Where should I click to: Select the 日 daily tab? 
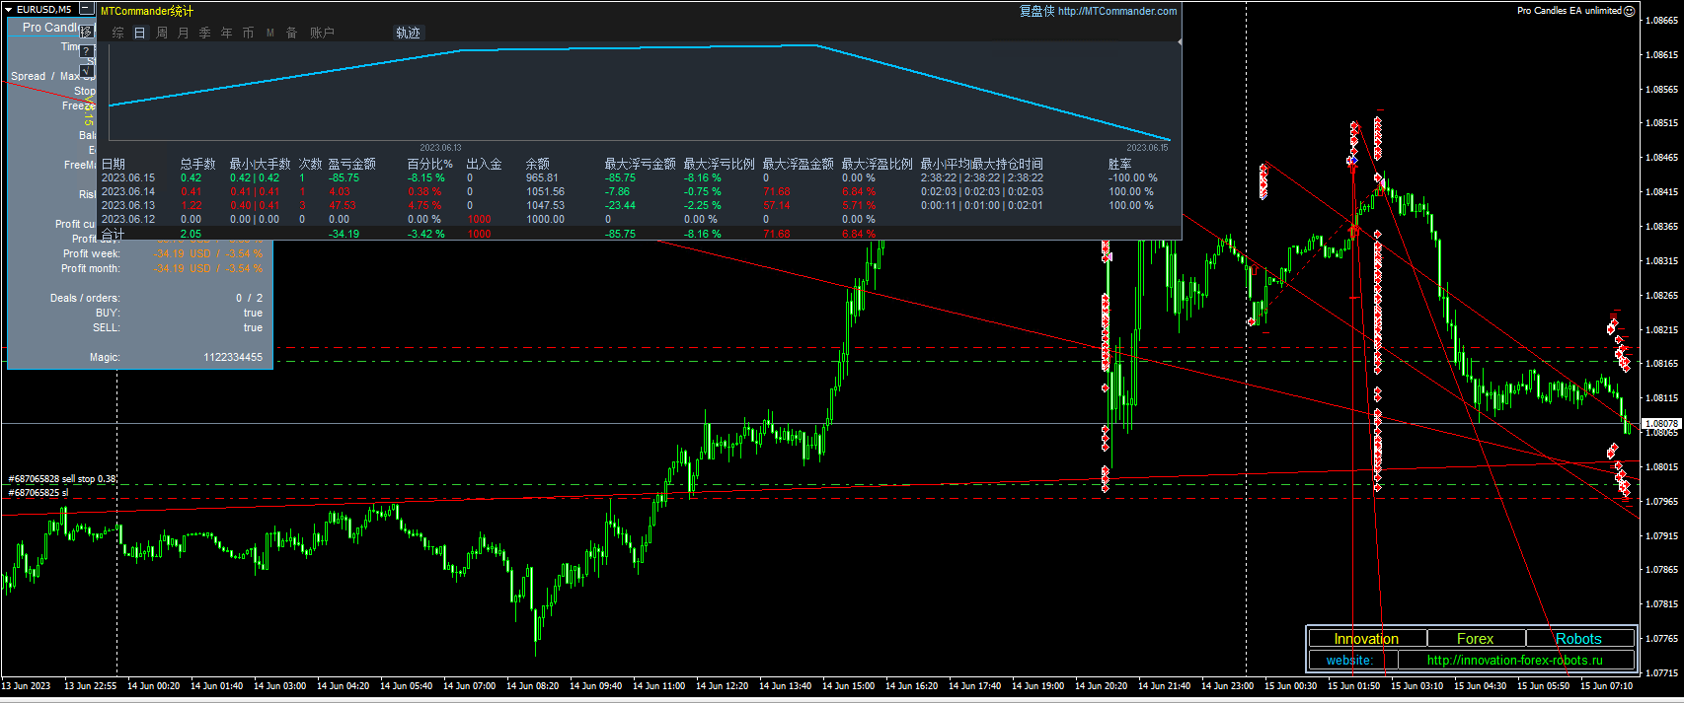pos(140,33)
